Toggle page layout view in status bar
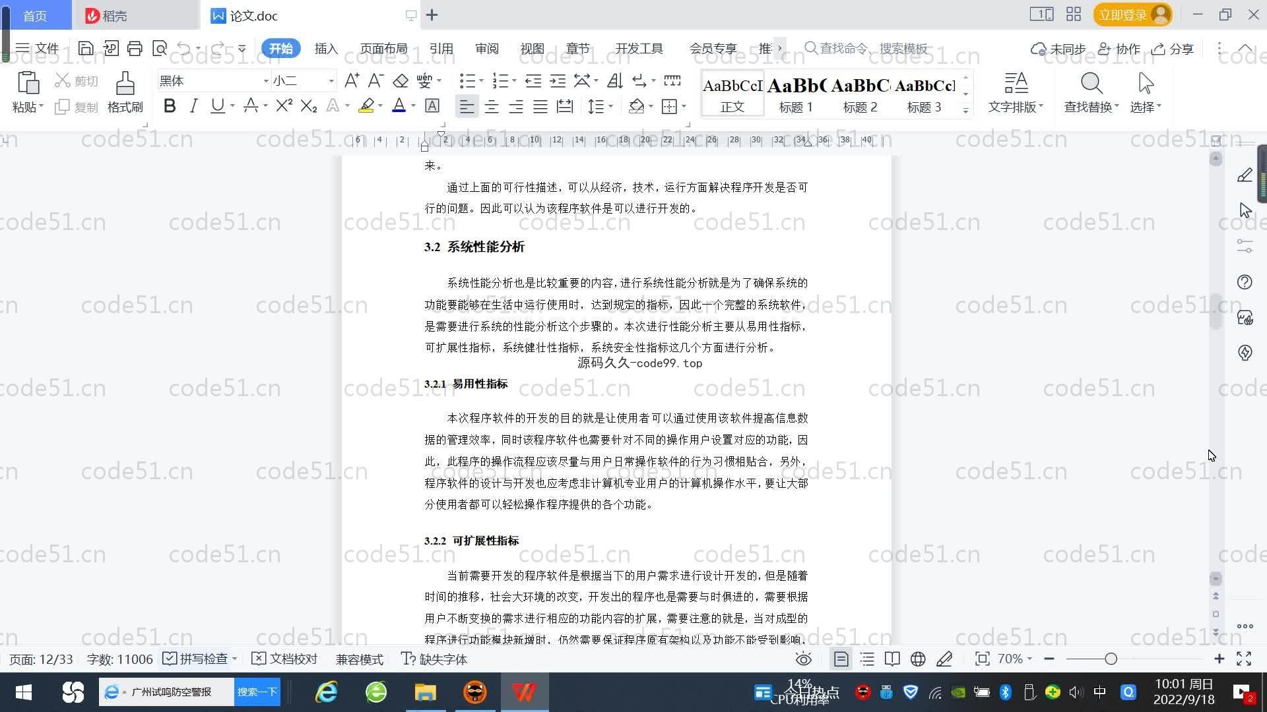 click(x=841, y=659)
